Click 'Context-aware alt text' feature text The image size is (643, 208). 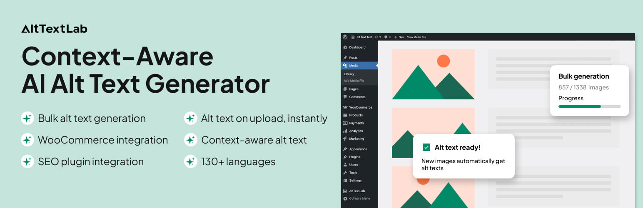[x=254, y=140]
